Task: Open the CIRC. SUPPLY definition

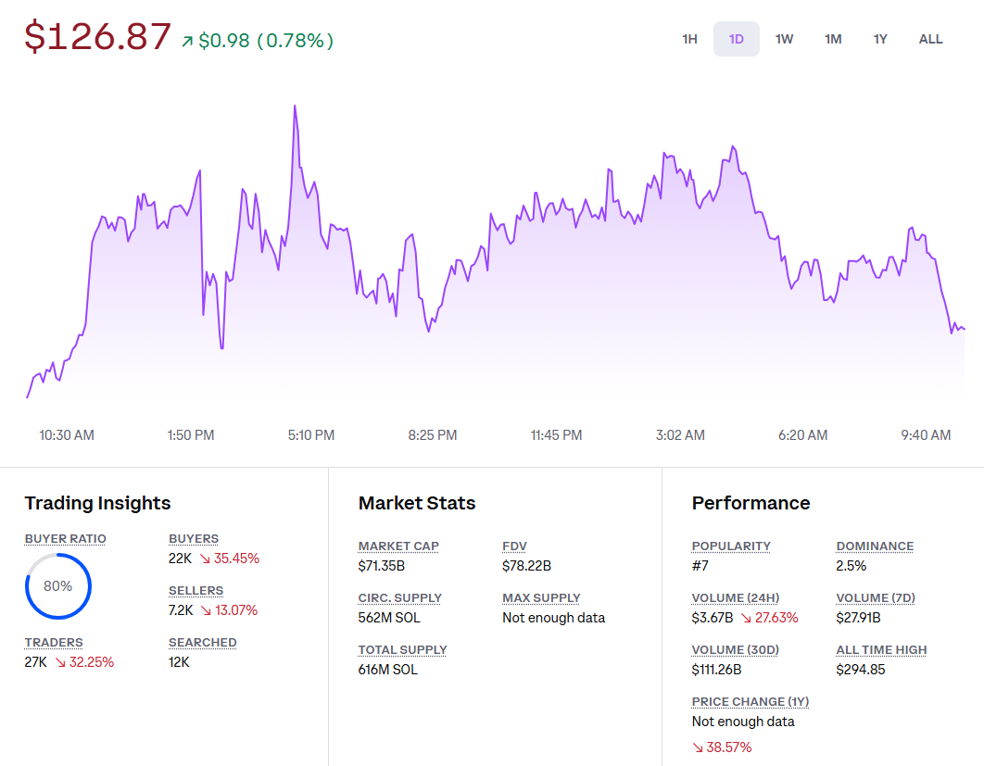Action: click(399, 597)
